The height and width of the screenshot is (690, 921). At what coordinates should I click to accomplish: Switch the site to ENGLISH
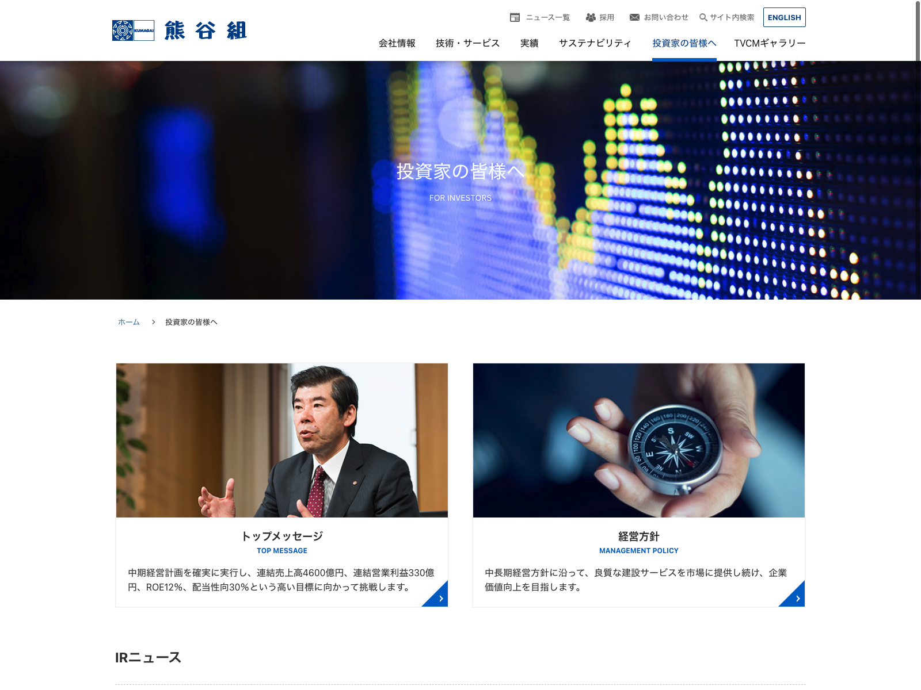784,17
